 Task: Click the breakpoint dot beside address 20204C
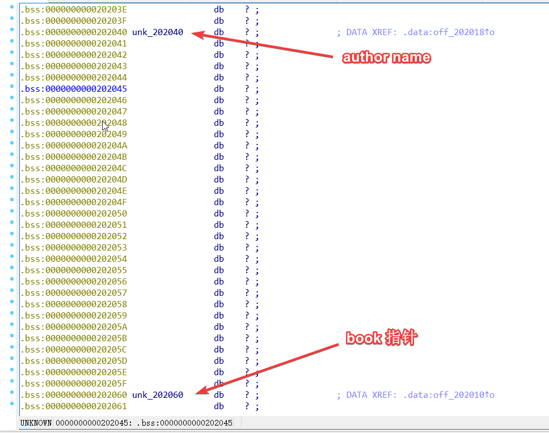(x=12, y=168)
